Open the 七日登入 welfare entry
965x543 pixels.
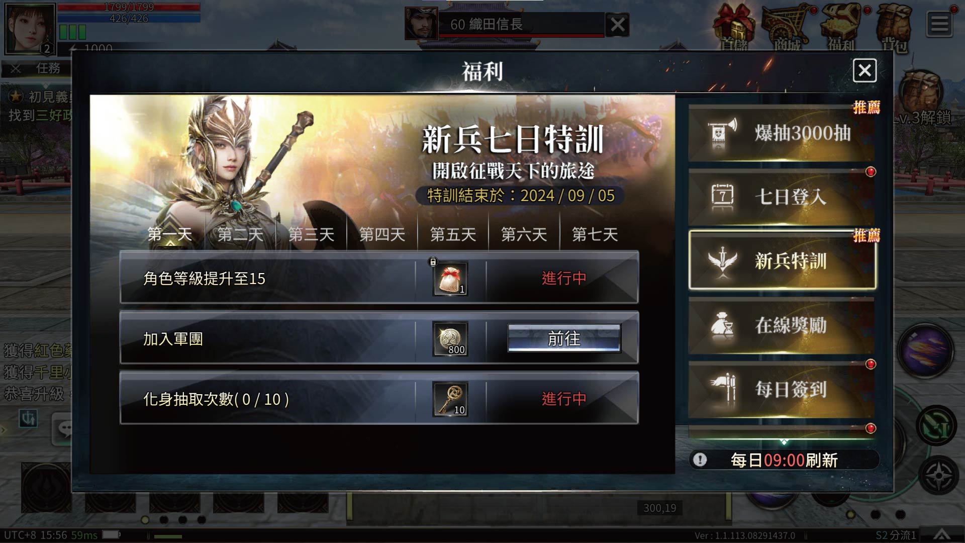(782, 197)
